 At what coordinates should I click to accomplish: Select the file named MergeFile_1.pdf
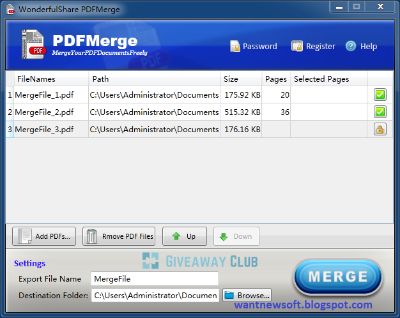pyautogui.click(x=51, y=95)
